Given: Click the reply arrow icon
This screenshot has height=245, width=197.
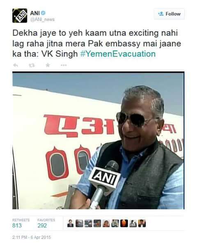Looking at the screenshot, I should tap(16, 65).
